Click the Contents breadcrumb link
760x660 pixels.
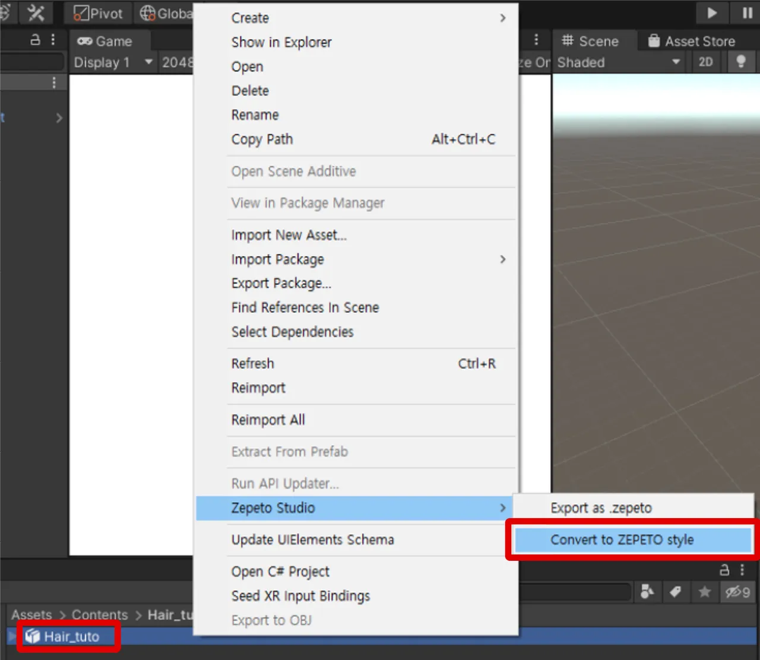coord(100,615)
